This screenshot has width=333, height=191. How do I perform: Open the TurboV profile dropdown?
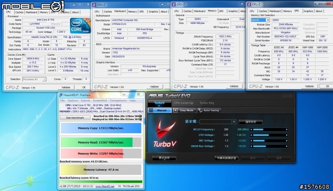pyautogui.click(x=234, y=122)
